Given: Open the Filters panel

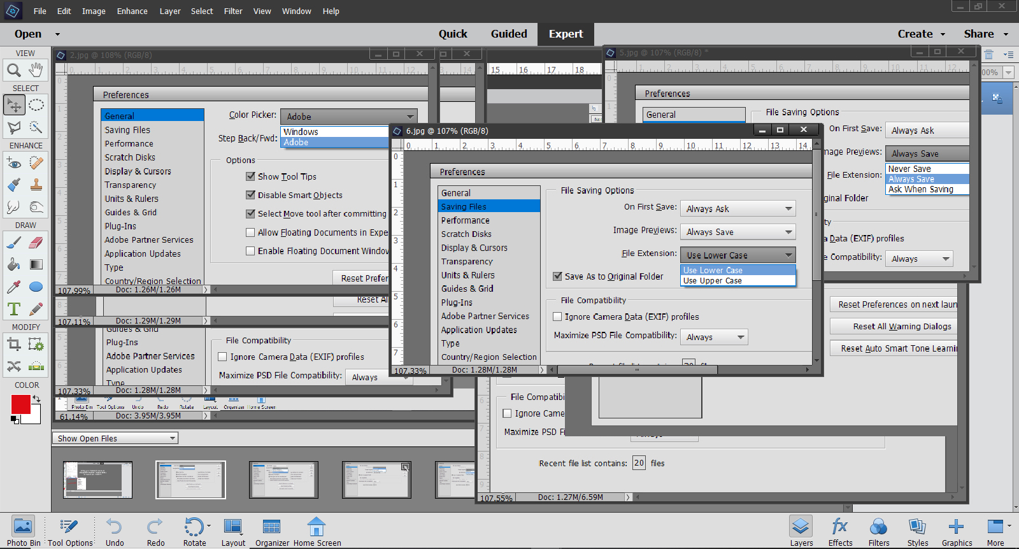Looking at the screenshot, I should click(x=879, y=531).
